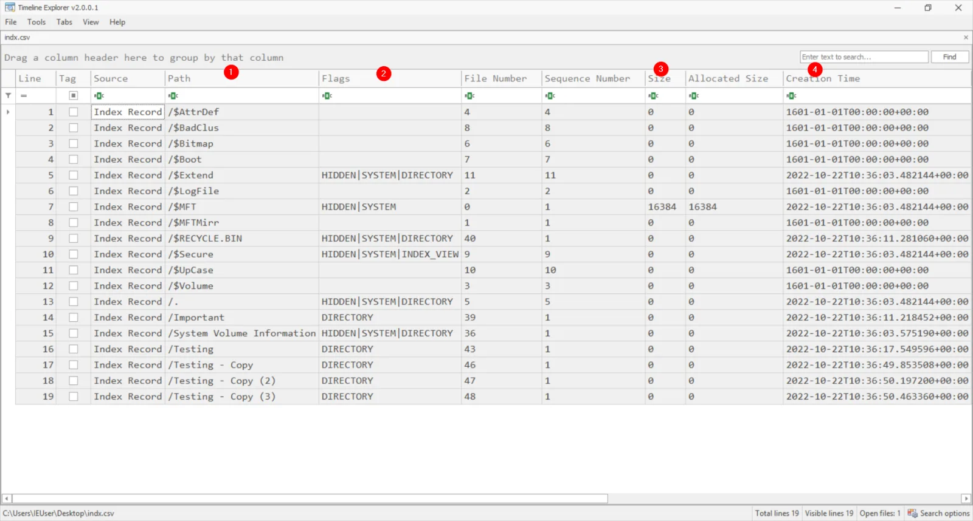Open the Tabs menu
Screen dimensions: 973x521
(x=64, y=22)
